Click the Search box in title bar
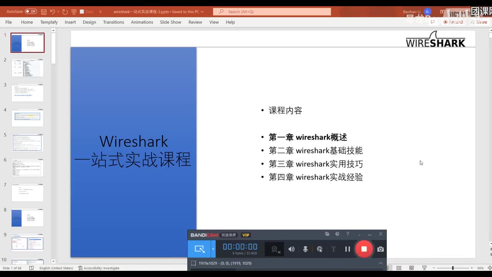Image resolution: width=492 pixels, height=277 pixels. [272, 12]
